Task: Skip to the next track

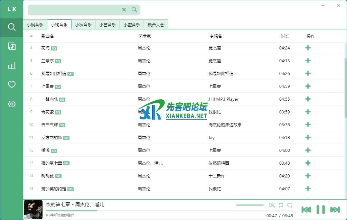Action: pyautogui.click(x=335, y=210)
